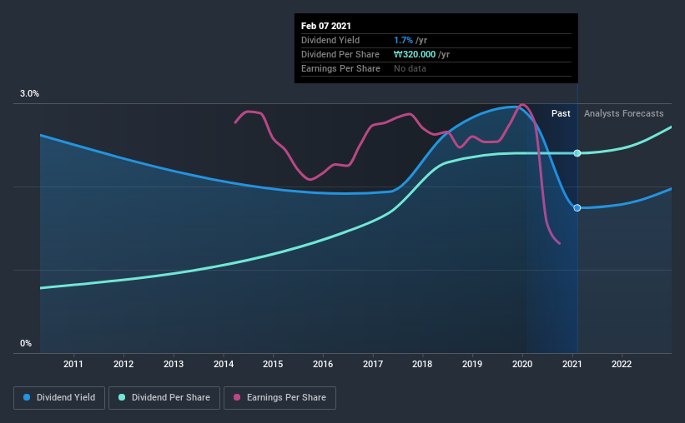Select the teal data point marker at 2021

tap(577, 153)
